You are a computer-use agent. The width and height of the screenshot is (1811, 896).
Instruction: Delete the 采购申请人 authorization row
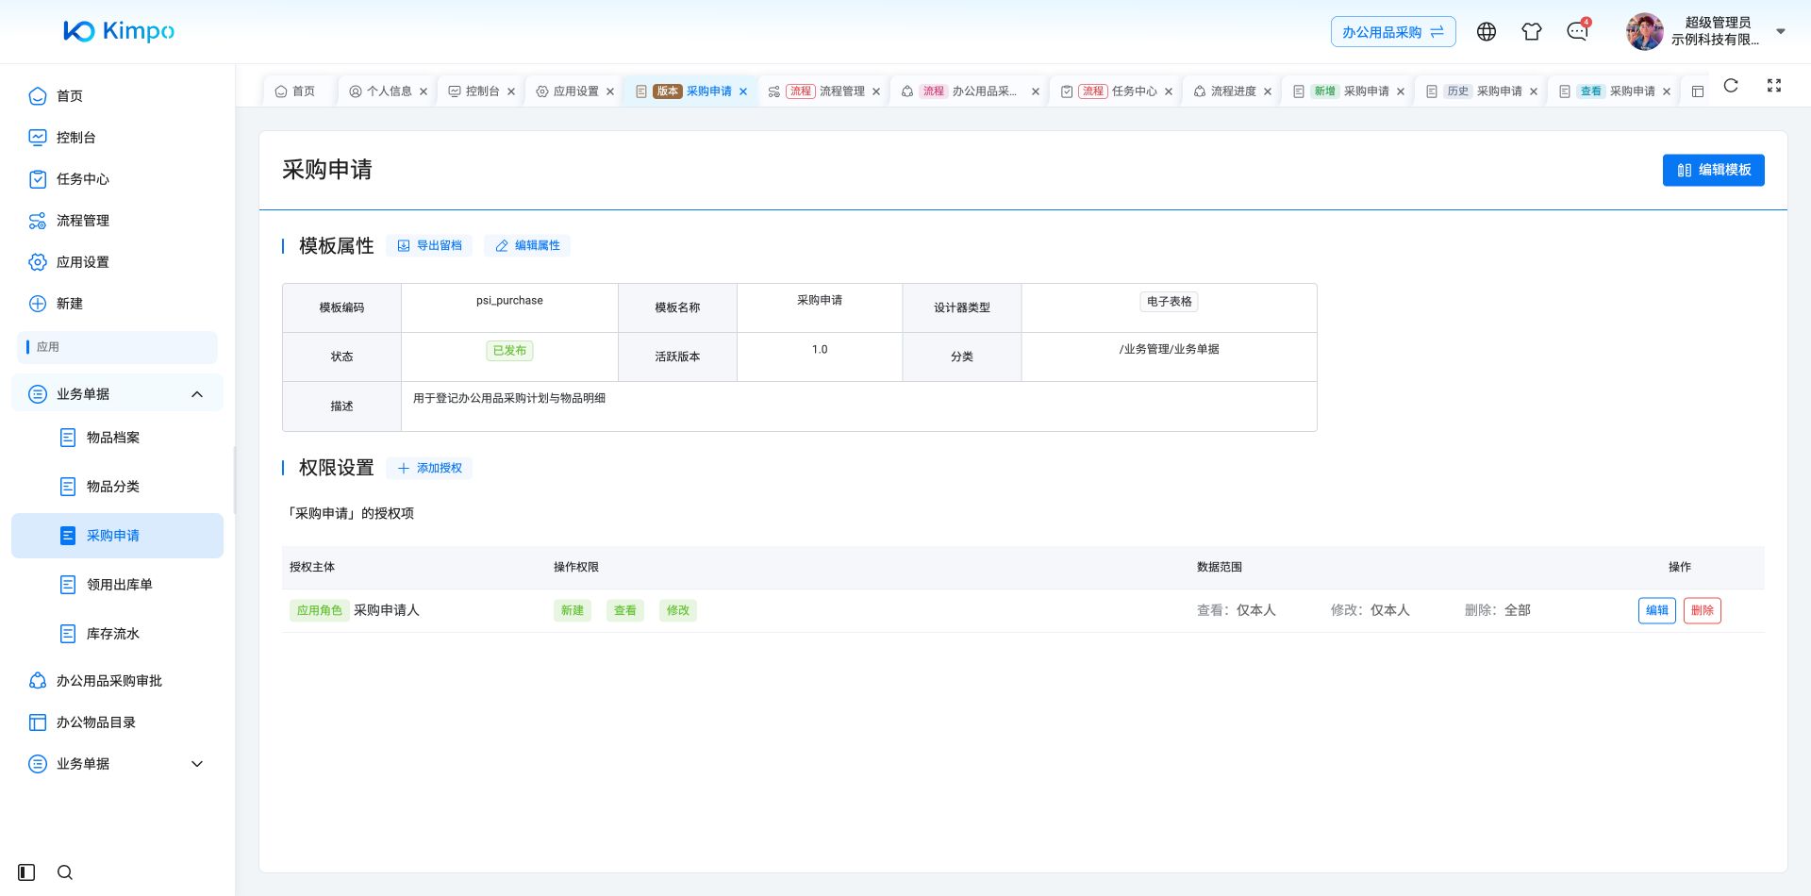[1703, 611]
